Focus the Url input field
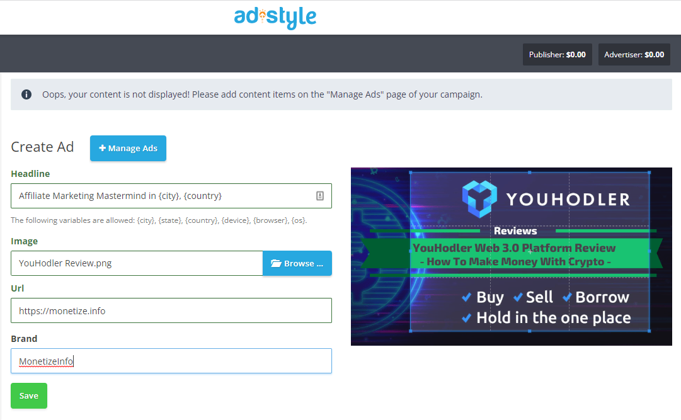 (x=171, y=310)
